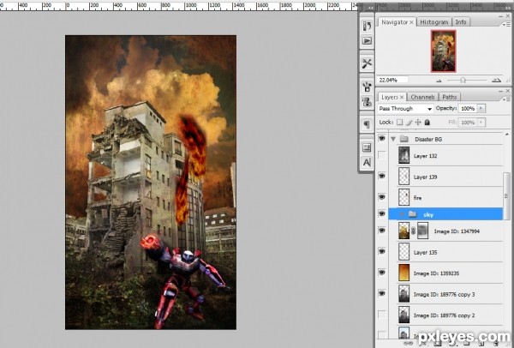514x348 pixels.
Task: Hide Layer 139
Action: [x=382, y=176]
